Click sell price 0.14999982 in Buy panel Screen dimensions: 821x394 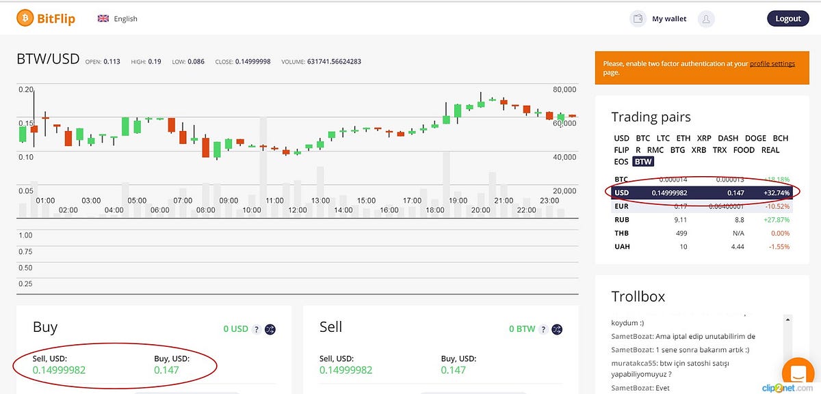59,370
